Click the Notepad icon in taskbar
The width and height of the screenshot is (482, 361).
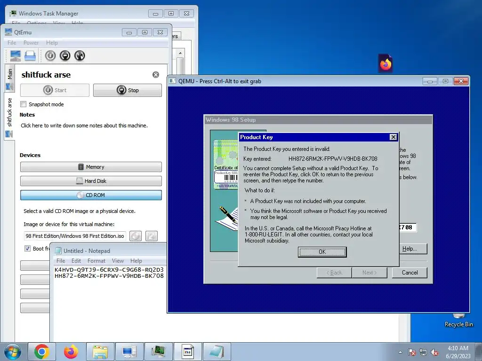(x=217, y=352)
